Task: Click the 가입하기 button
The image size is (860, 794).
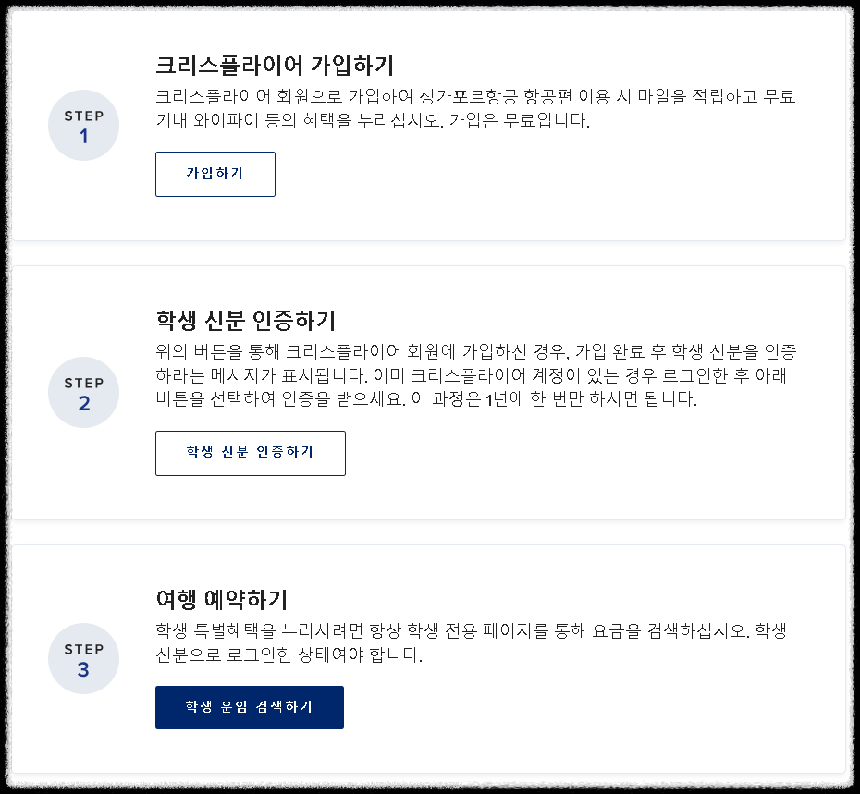Action: [x=215, y=174]
